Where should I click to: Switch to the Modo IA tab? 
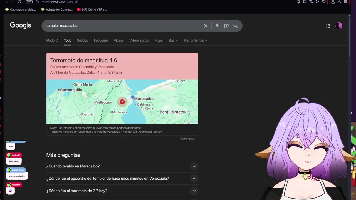(x=52, y=41)
